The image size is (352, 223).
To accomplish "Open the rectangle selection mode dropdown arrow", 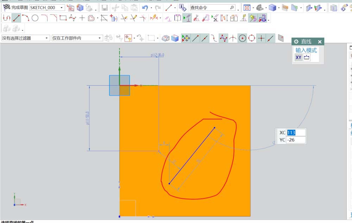I will point(158,38).
